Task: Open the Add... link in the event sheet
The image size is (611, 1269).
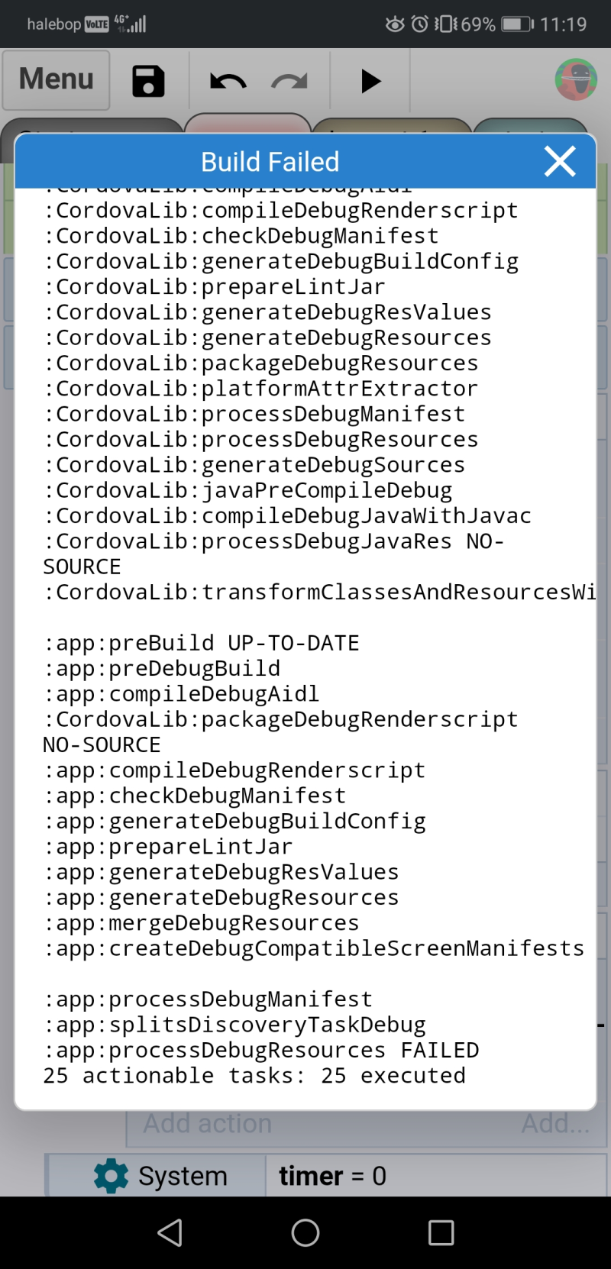Action: 555,1123
